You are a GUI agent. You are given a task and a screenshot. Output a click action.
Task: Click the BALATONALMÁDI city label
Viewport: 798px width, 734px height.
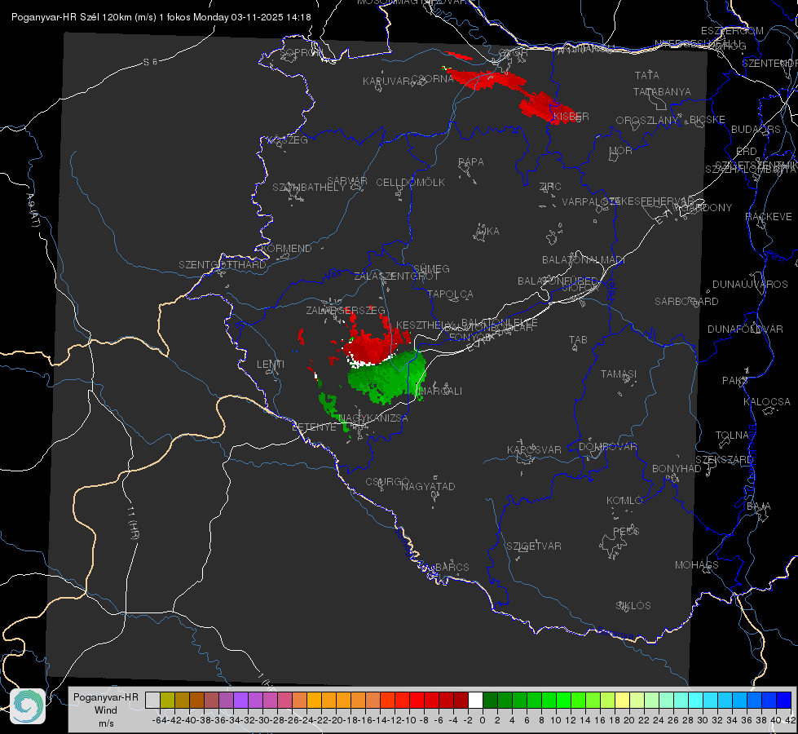click(584, 260)
